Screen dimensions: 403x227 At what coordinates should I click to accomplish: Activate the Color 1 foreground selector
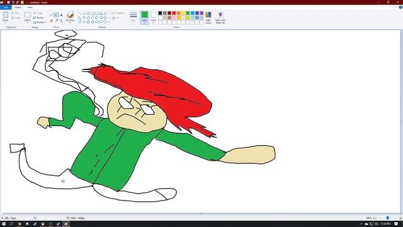pyautogui.click(x=144, y=18)
